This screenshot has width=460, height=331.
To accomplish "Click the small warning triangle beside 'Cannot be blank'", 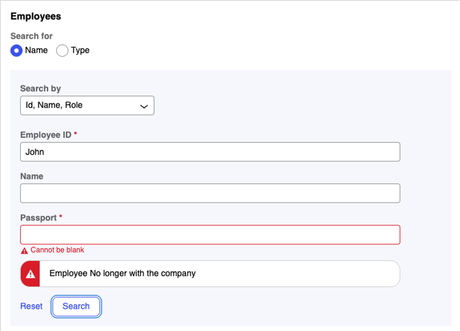I will 24,250.
